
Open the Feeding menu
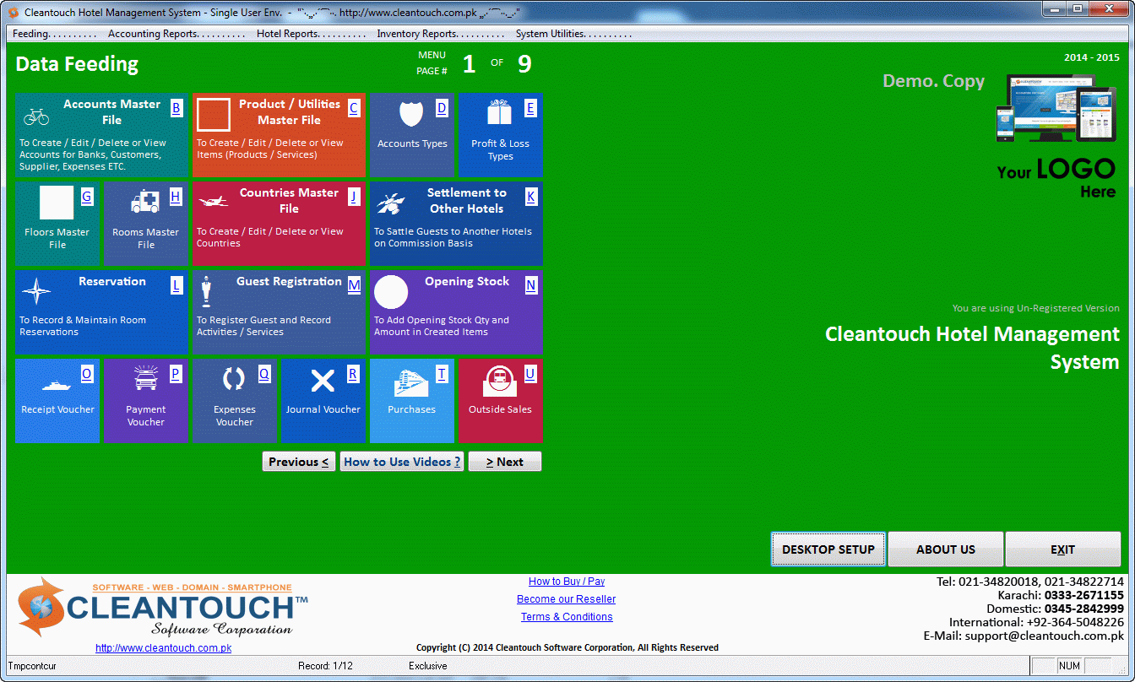[x=55, y=34]
